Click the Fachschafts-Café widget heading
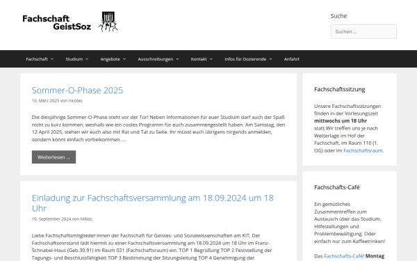 336,187
